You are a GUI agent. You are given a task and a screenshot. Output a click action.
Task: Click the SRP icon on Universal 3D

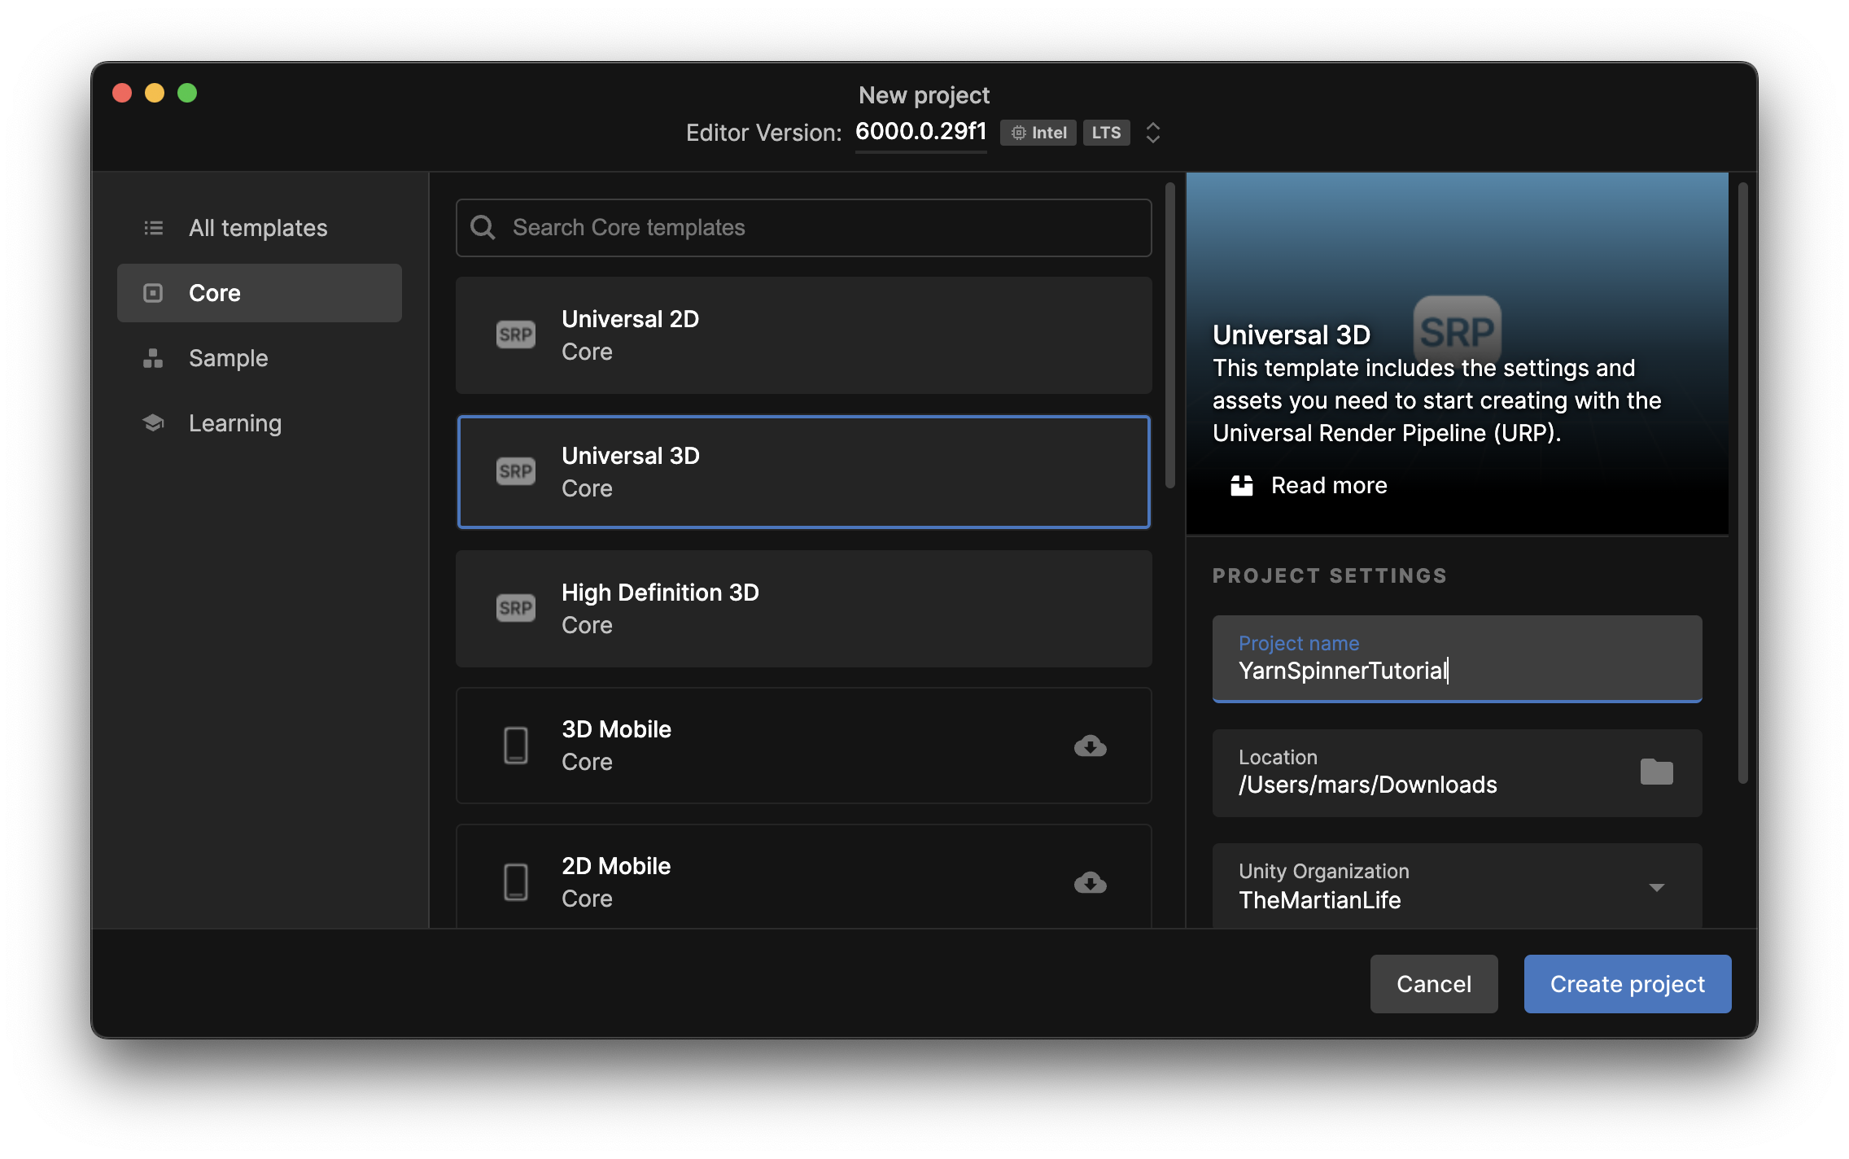(x=516, y=471)
